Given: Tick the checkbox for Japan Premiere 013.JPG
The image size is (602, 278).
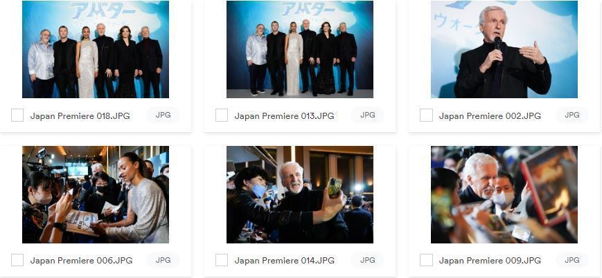Looking at the screenshot, I should click(222, 115).
